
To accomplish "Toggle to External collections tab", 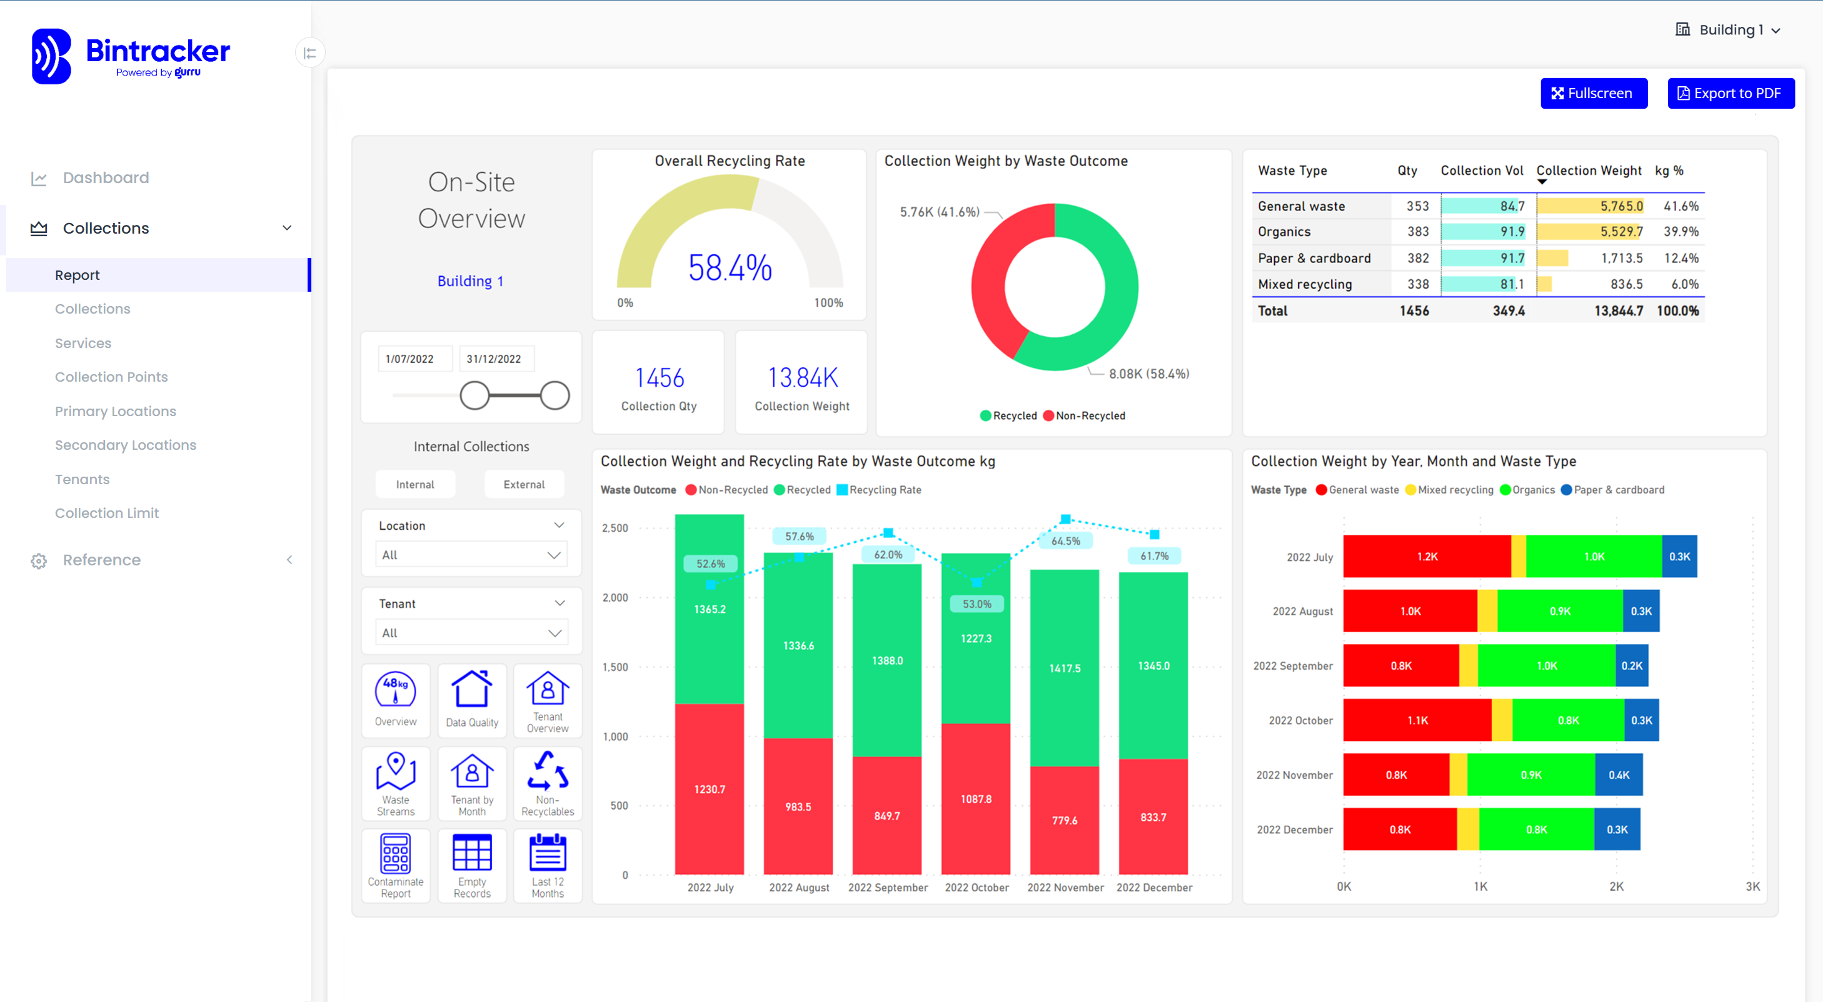I will tap(522, 484).
